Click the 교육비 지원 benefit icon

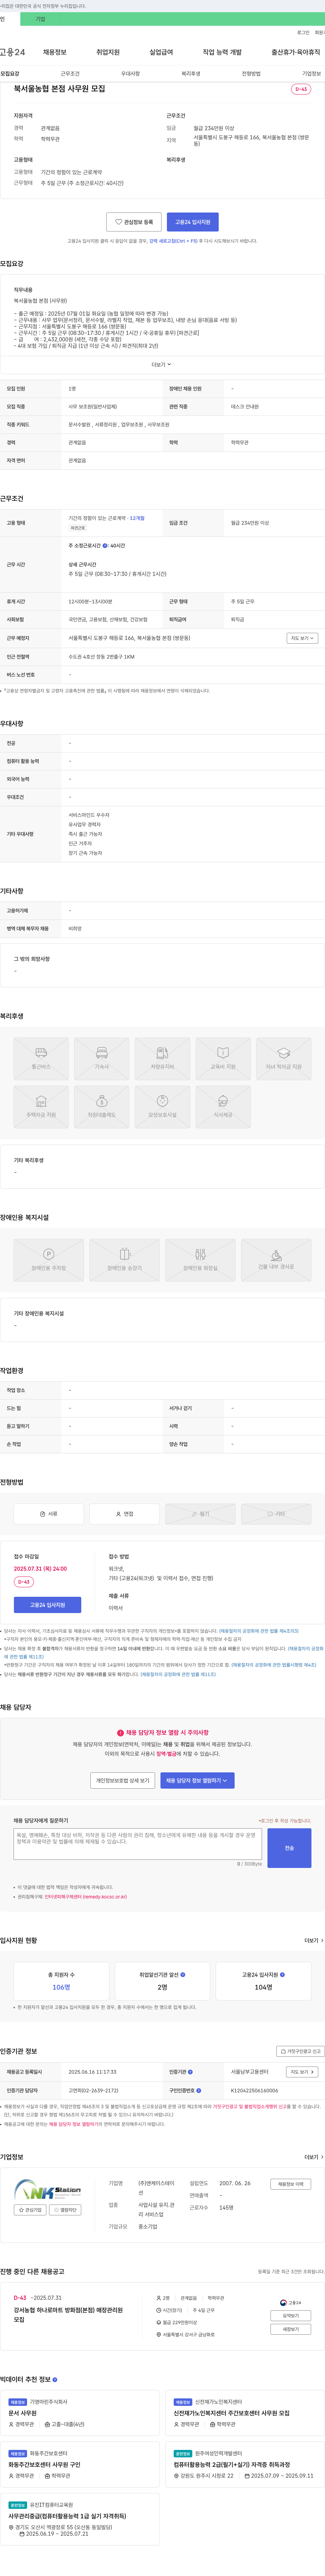223,1059
